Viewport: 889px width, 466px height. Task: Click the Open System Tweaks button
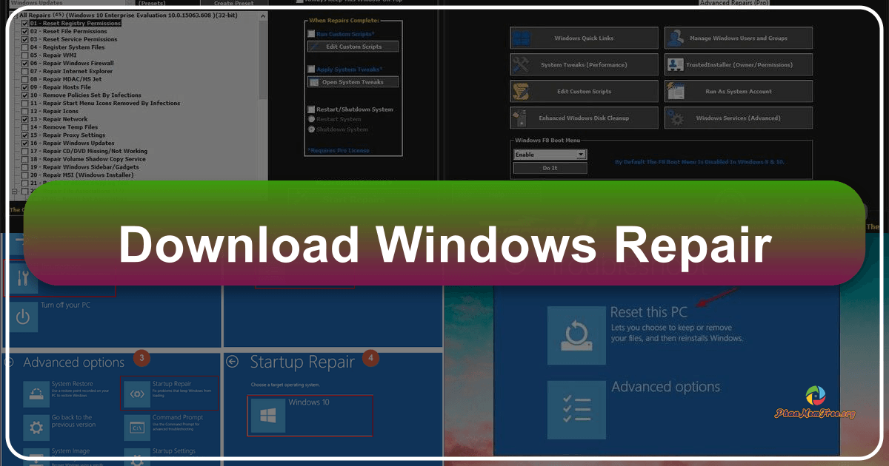(x=352, y=81)
